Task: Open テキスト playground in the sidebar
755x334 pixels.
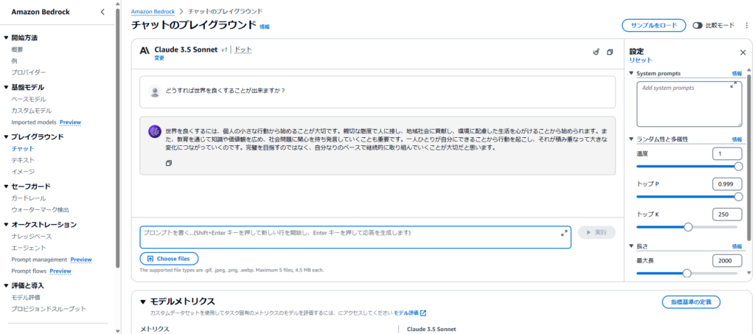Action: tap(23, 160)
